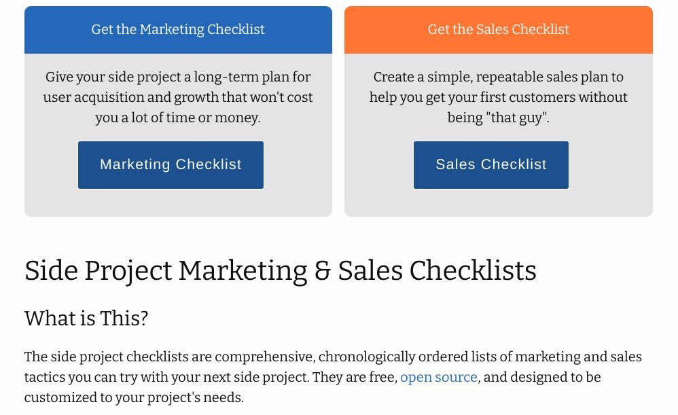678x415 pixels.
Task: Select the sales checklist card
Action: pos(499,109)
